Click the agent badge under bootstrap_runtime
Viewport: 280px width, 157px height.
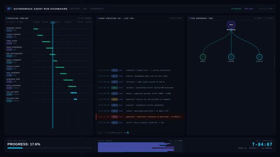click(9, 31)
